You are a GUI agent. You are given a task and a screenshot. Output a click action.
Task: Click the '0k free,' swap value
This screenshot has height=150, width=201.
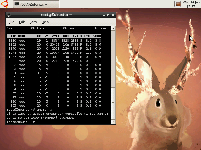100,28
